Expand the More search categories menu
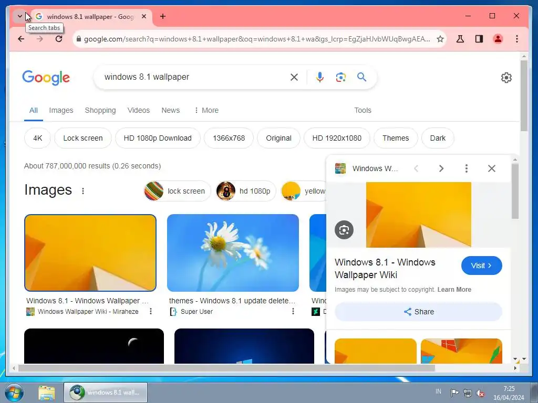The height and width of the screenshot is (403, 538). 206,110
